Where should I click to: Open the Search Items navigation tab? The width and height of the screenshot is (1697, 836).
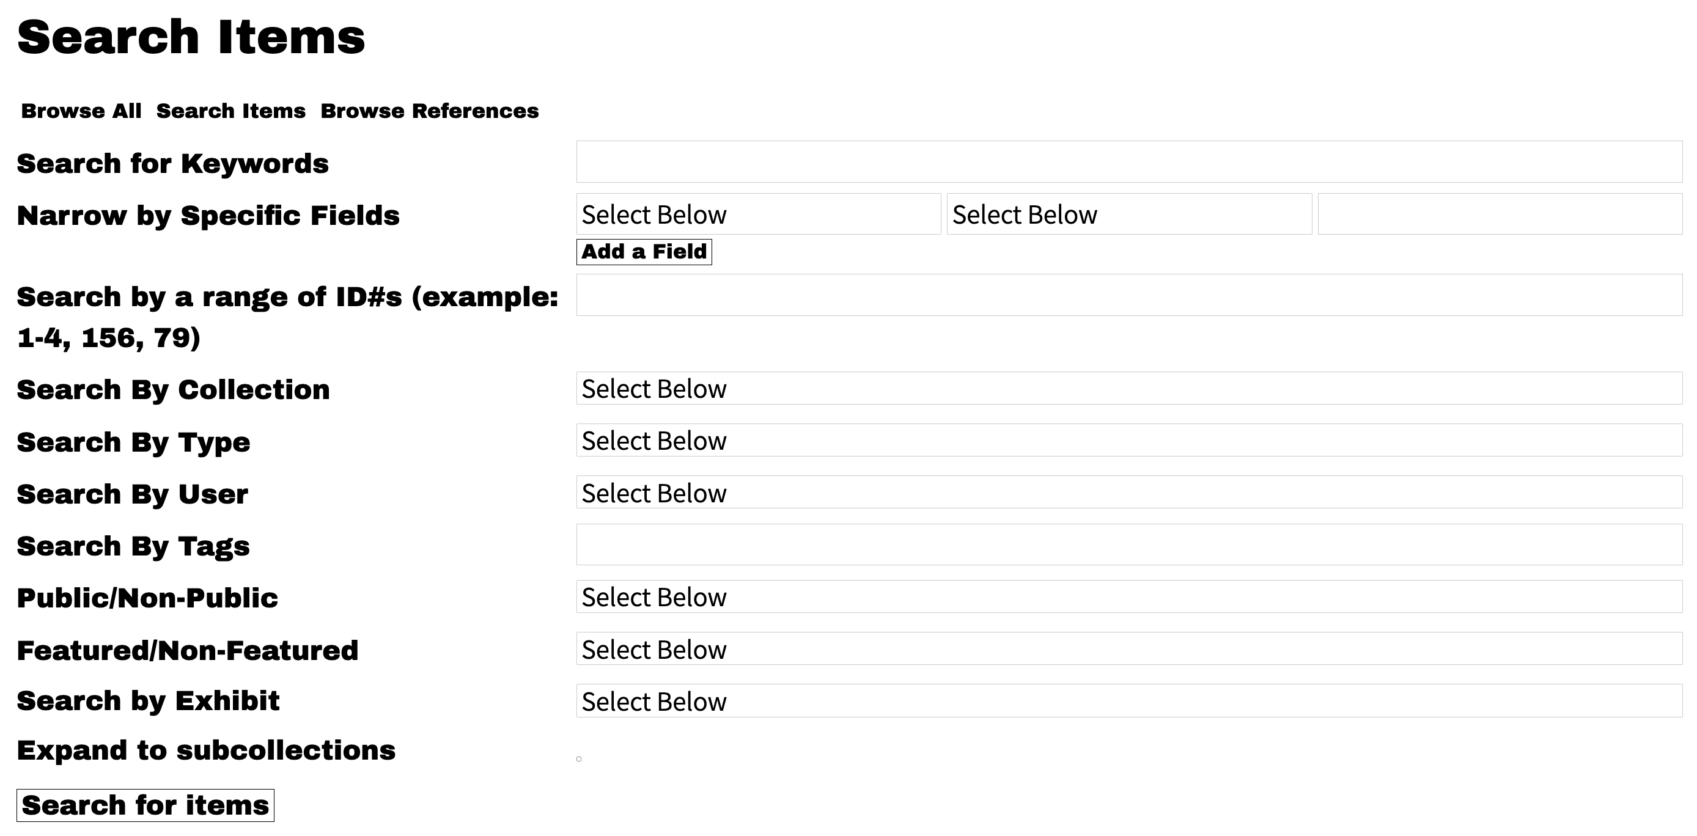tap(230, 111)
